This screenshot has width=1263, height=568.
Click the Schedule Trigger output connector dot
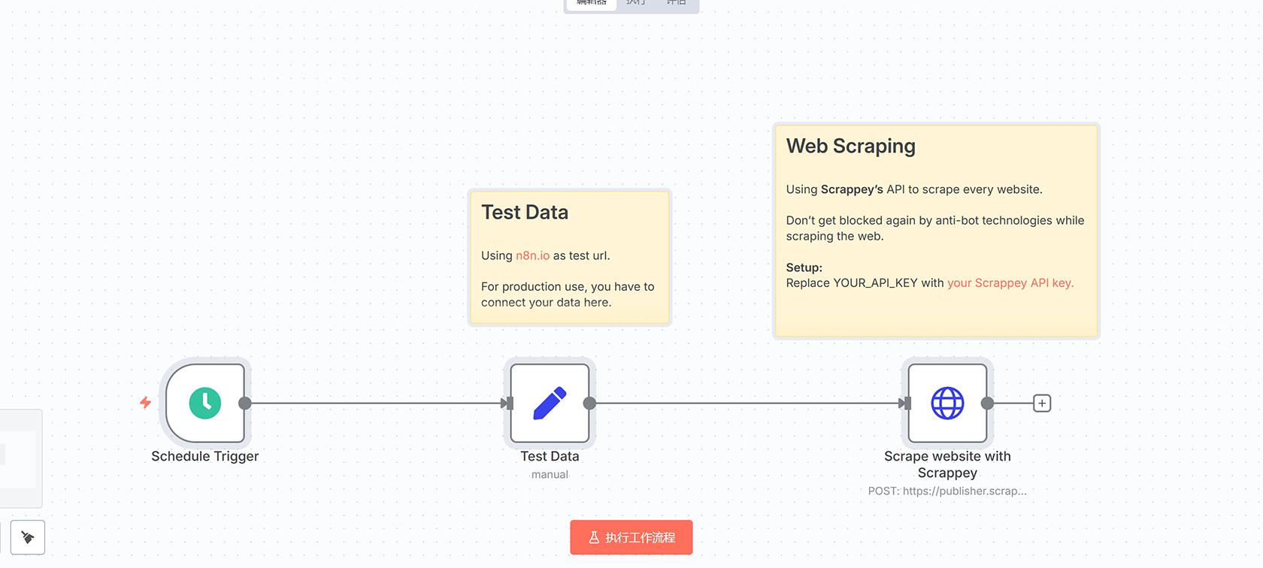tap(245, 403)
